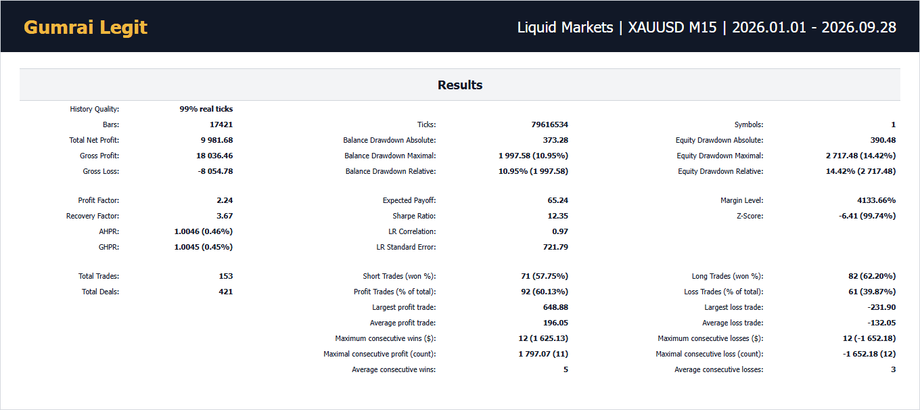Select the Maximal consecutive profit value
This screenshot has height=410, width=920.
click(x=544, y=354)
